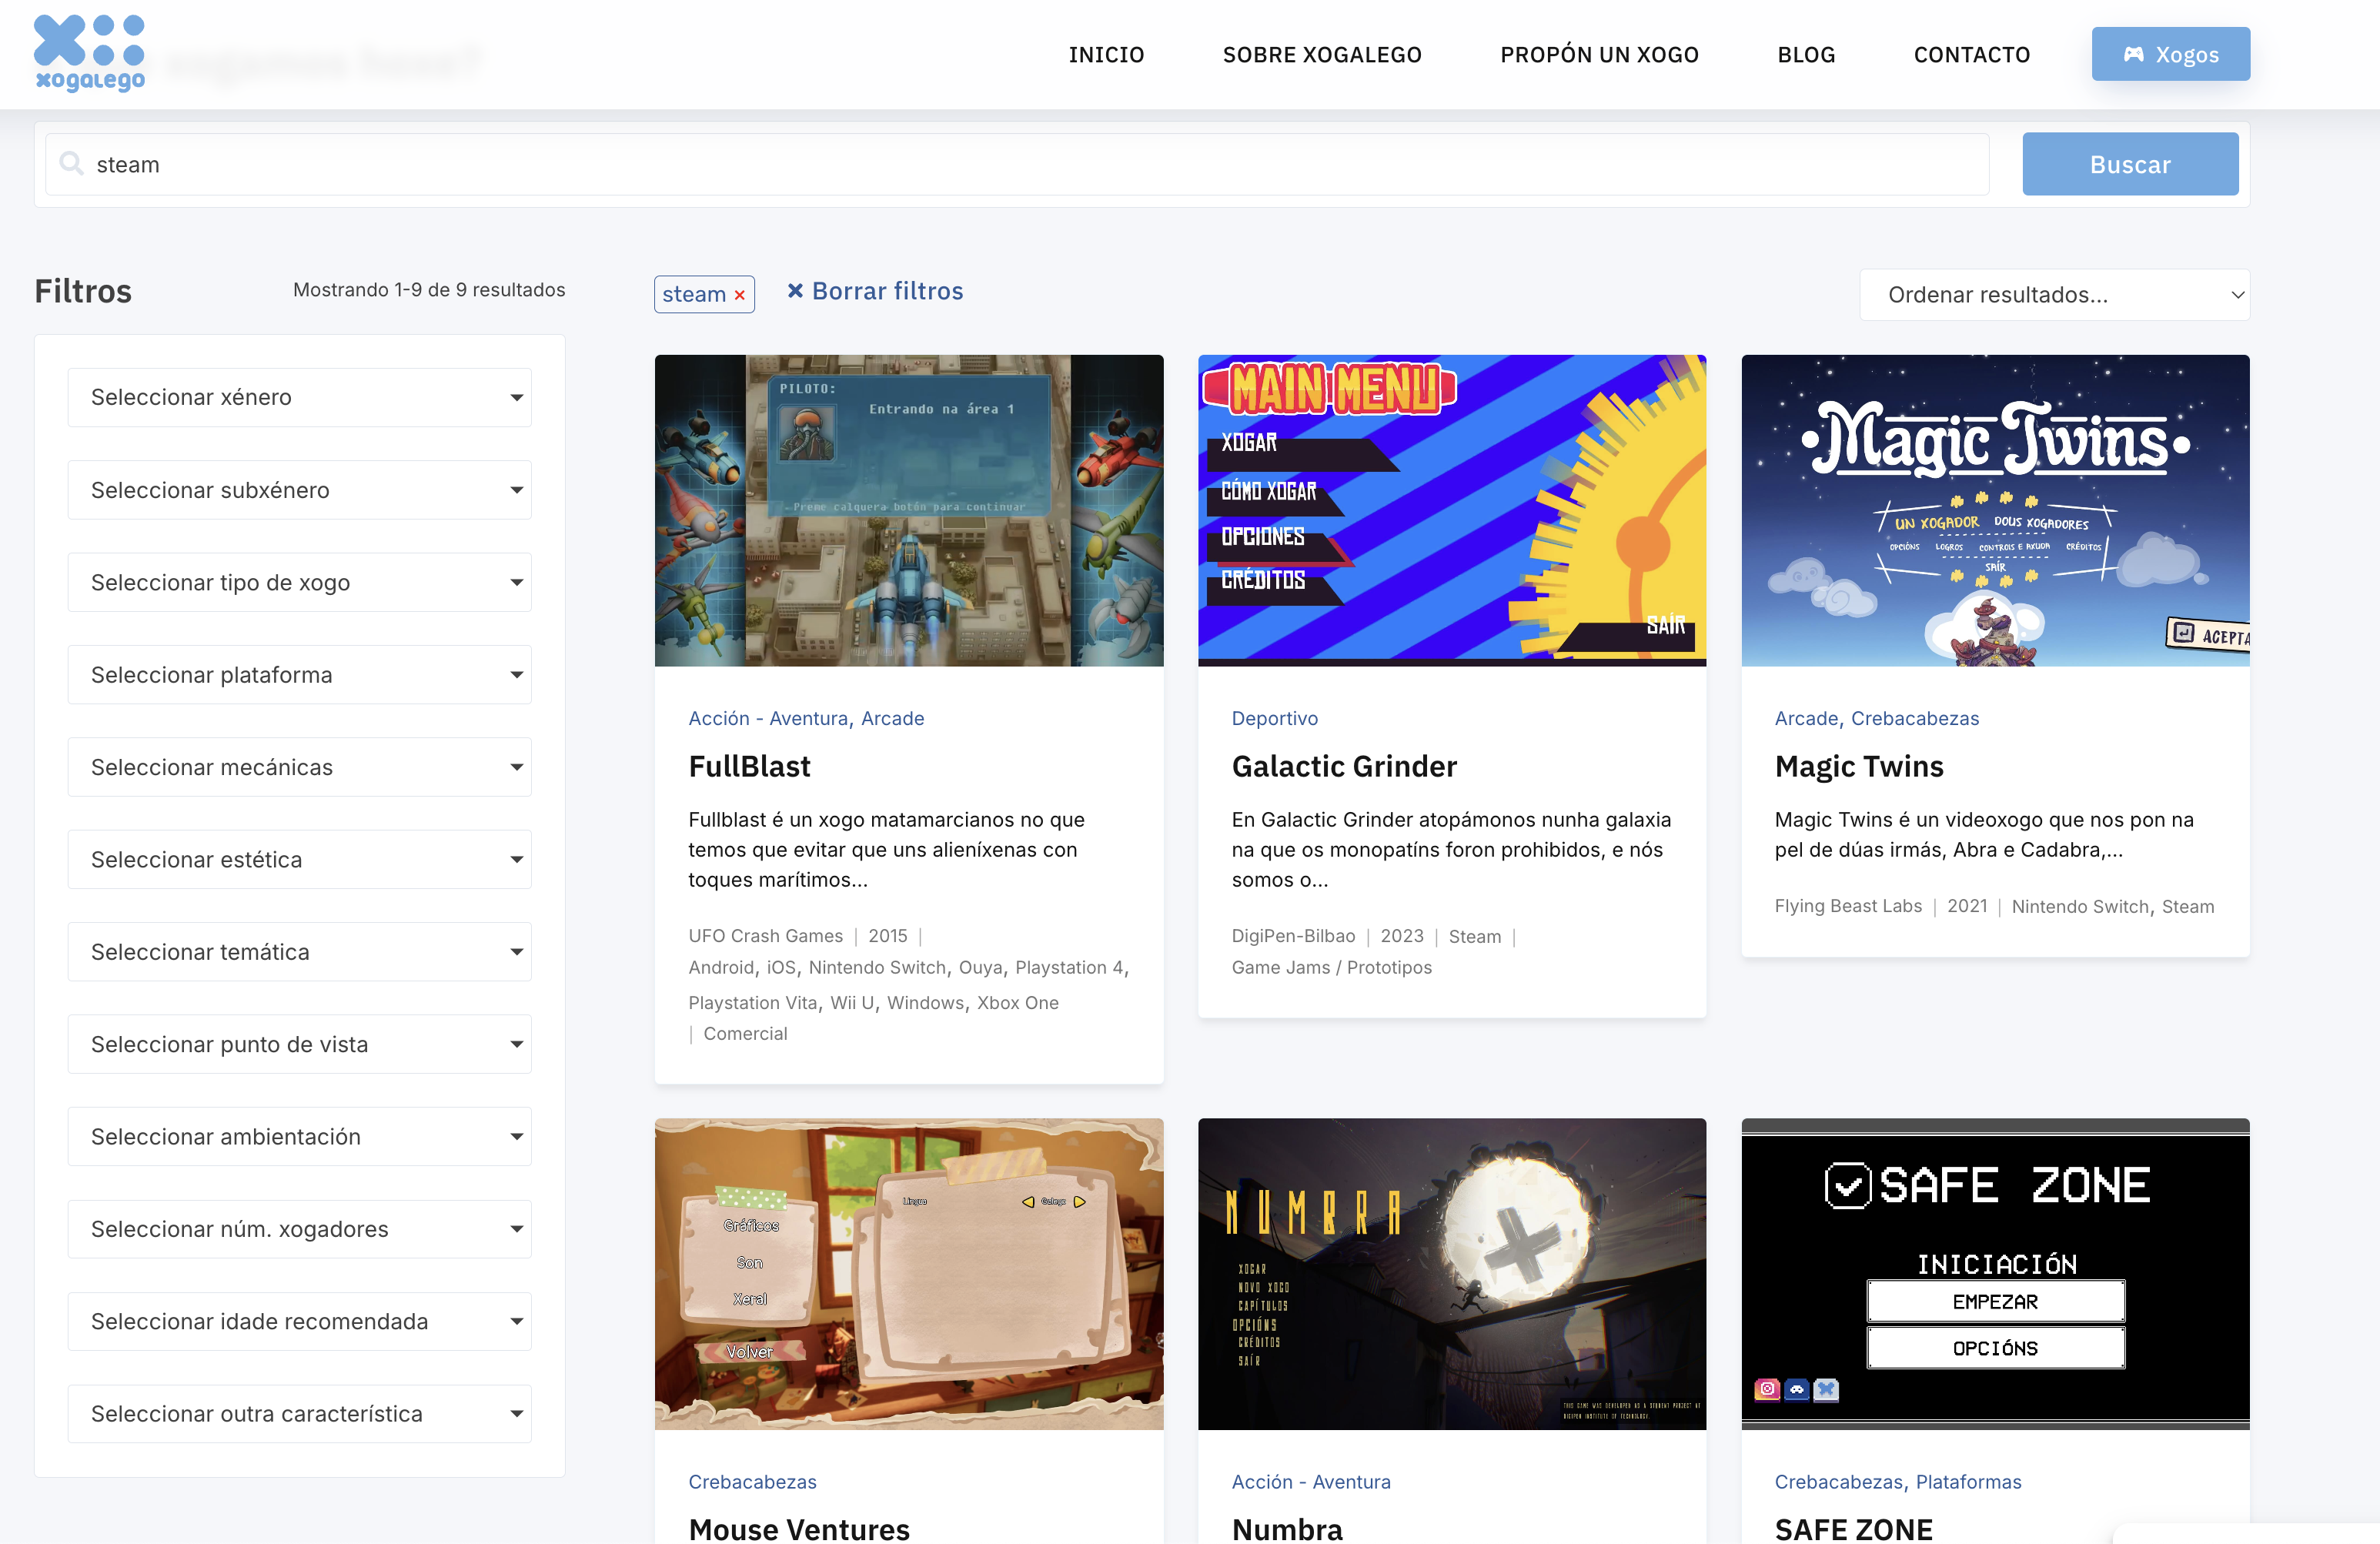Click the Deportivo category link

point(1274,718)
